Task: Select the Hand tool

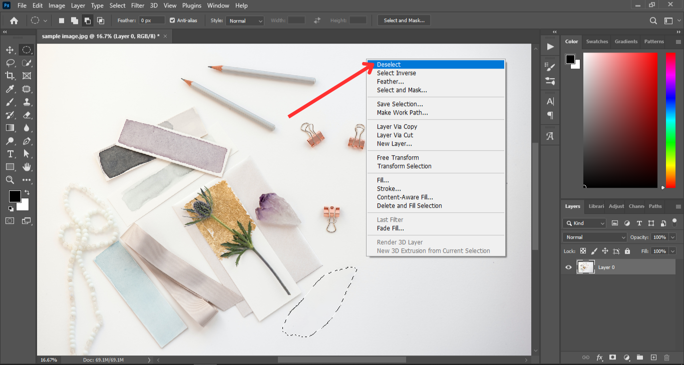Action: click(27, 167)
